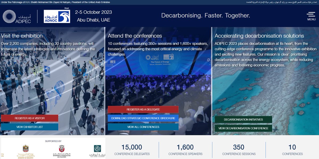Click the ADIPEC logo
The width and height of the screenshot is (319, 159).
tap(17, 16)
